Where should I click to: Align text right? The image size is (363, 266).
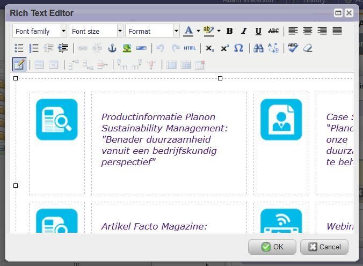coord(322,31)
